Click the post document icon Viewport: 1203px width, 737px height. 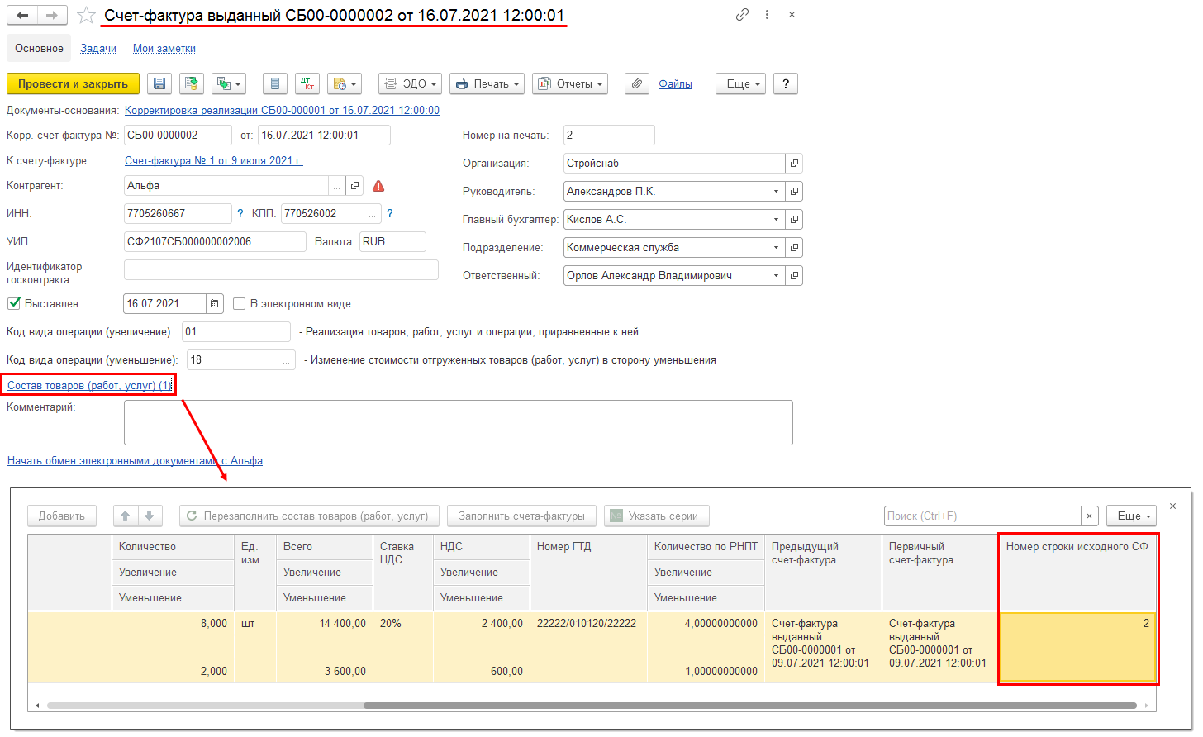pos(192,83)
